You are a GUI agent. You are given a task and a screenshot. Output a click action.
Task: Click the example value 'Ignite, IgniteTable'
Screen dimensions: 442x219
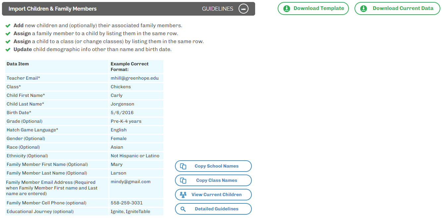tap(130, 211)
